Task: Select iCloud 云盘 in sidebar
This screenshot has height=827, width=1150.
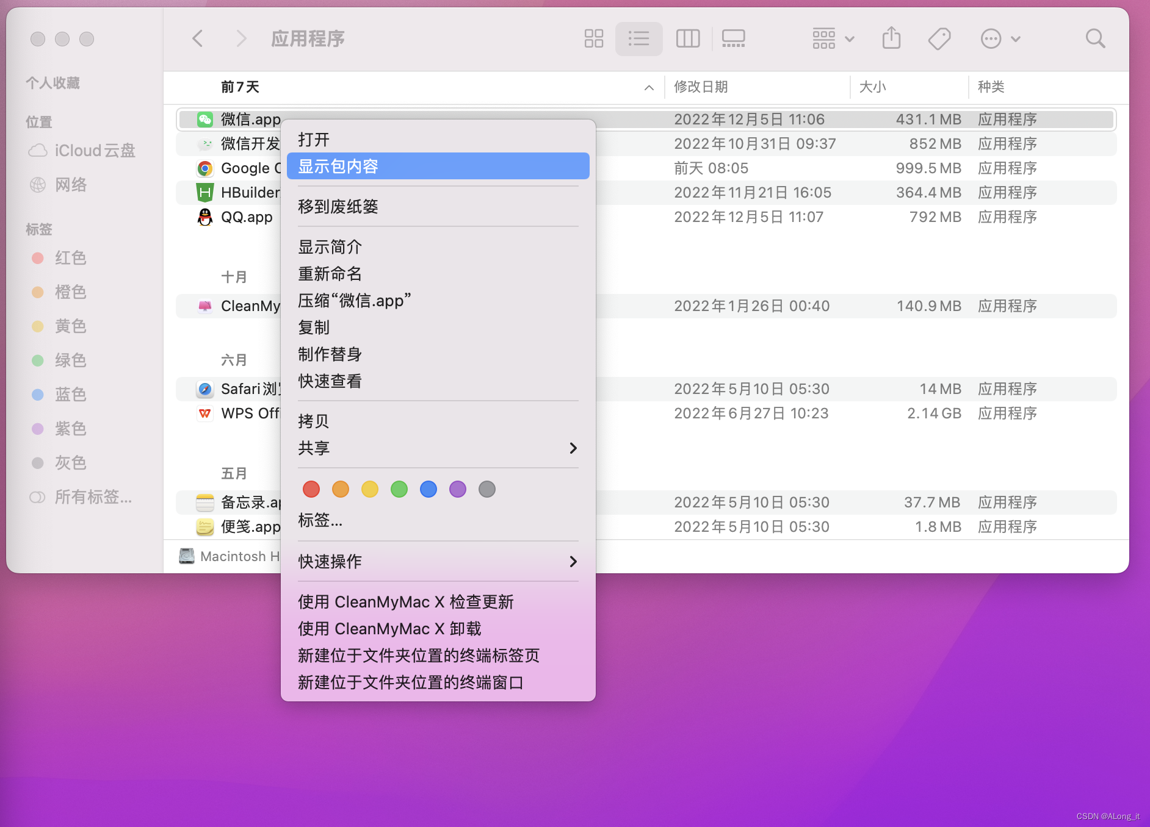Action: [x=82, y=151]
